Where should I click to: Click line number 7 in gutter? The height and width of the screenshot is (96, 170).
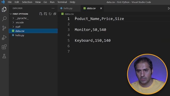[x=69, y=51]
